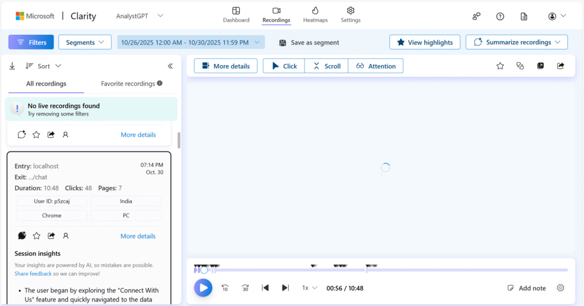Click the feedback thumbs icon in player toolbar
This screenshot has height=306, width=584.
coord(520,66)
